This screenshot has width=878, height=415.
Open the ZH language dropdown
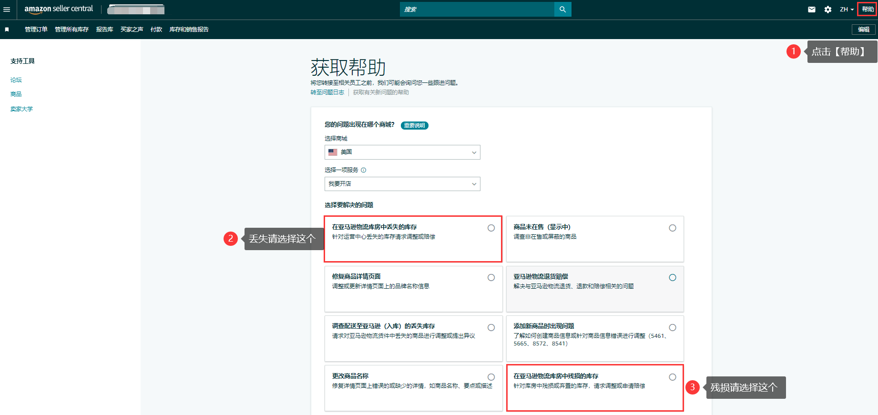847,10
